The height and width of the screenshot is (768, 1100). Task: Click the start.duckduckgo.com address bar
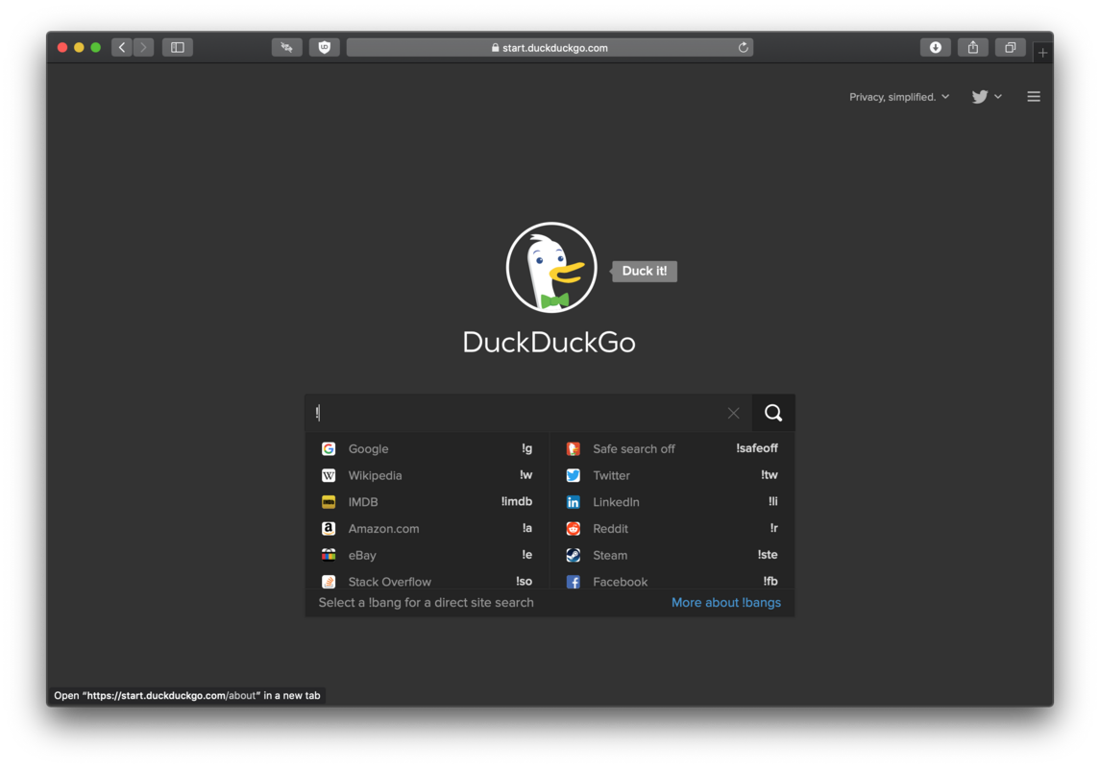[550, 48]
